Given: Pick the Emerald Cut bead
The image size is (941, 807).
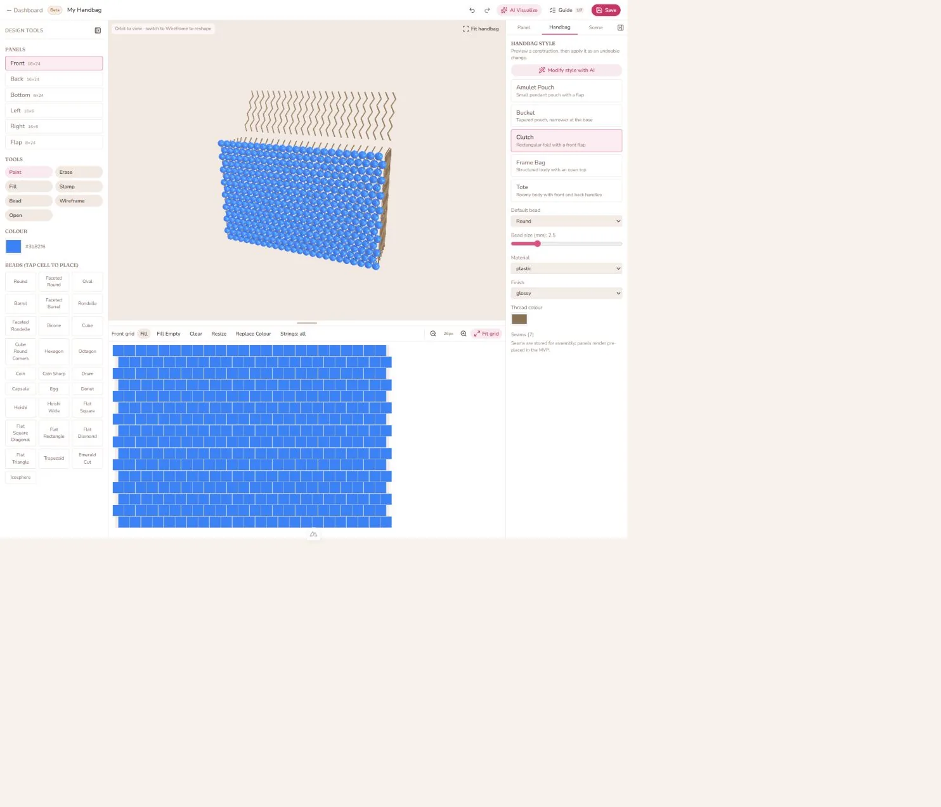Looking at the screenshot, I should click(88, 458).
